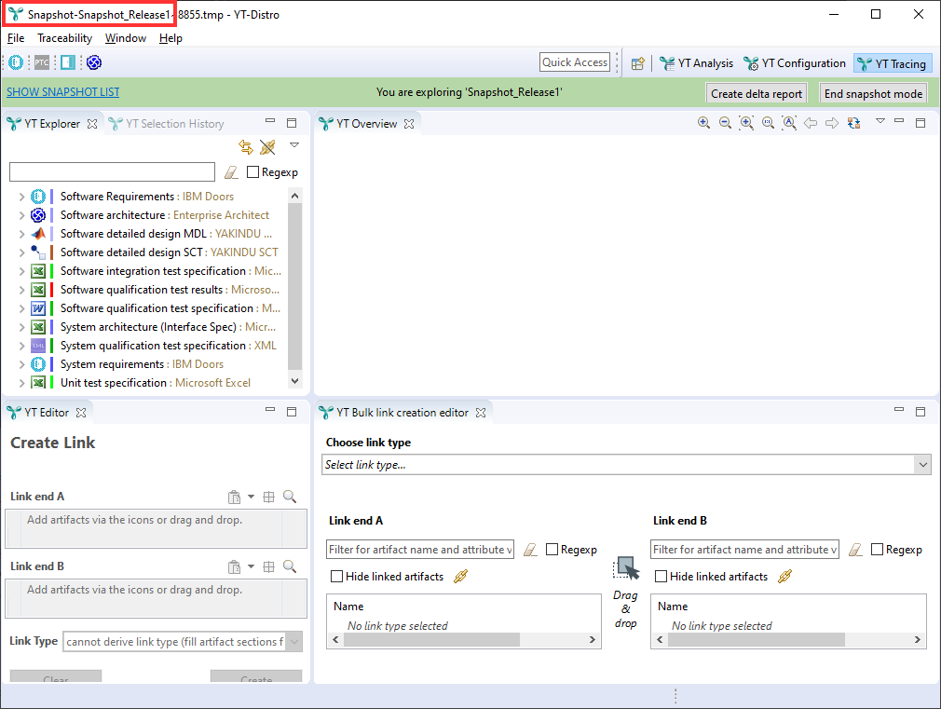Enable Regexp for bulk Link end B filter
The height and width of the screenshot is (709, 941).
tap(878, 550)
